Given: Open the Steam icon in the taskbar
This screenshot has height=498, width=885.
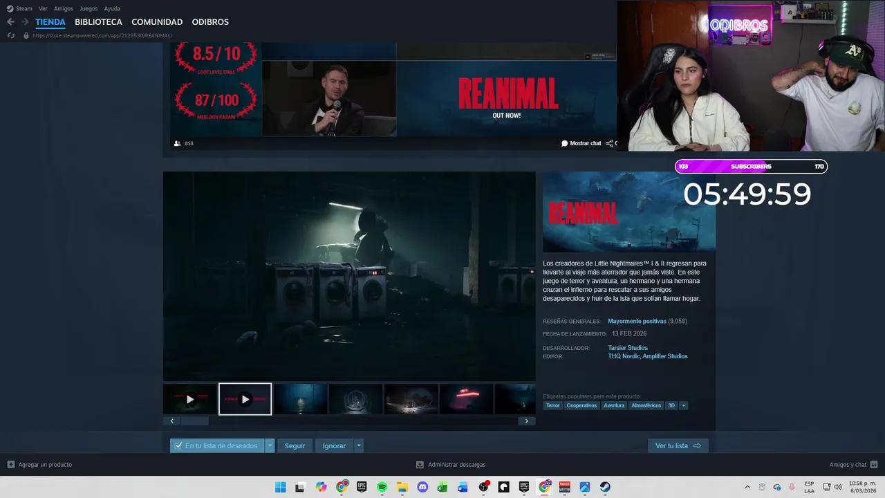Looking at the screenshot, I should point(605,487).
